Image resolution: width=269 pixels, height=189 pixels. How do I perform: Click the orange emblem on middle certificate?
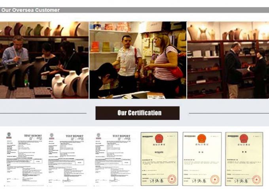(201, 138)
